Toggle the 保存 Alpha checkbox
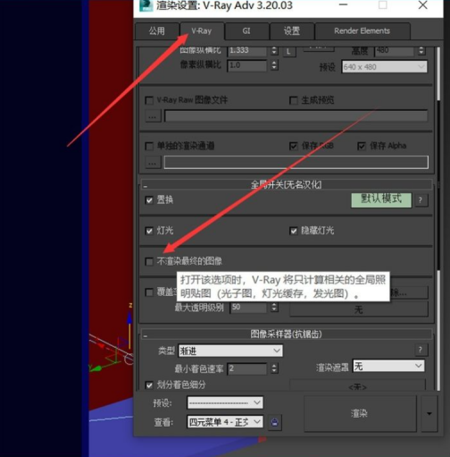This screenshot has height=457, width=450. (362, 146)
